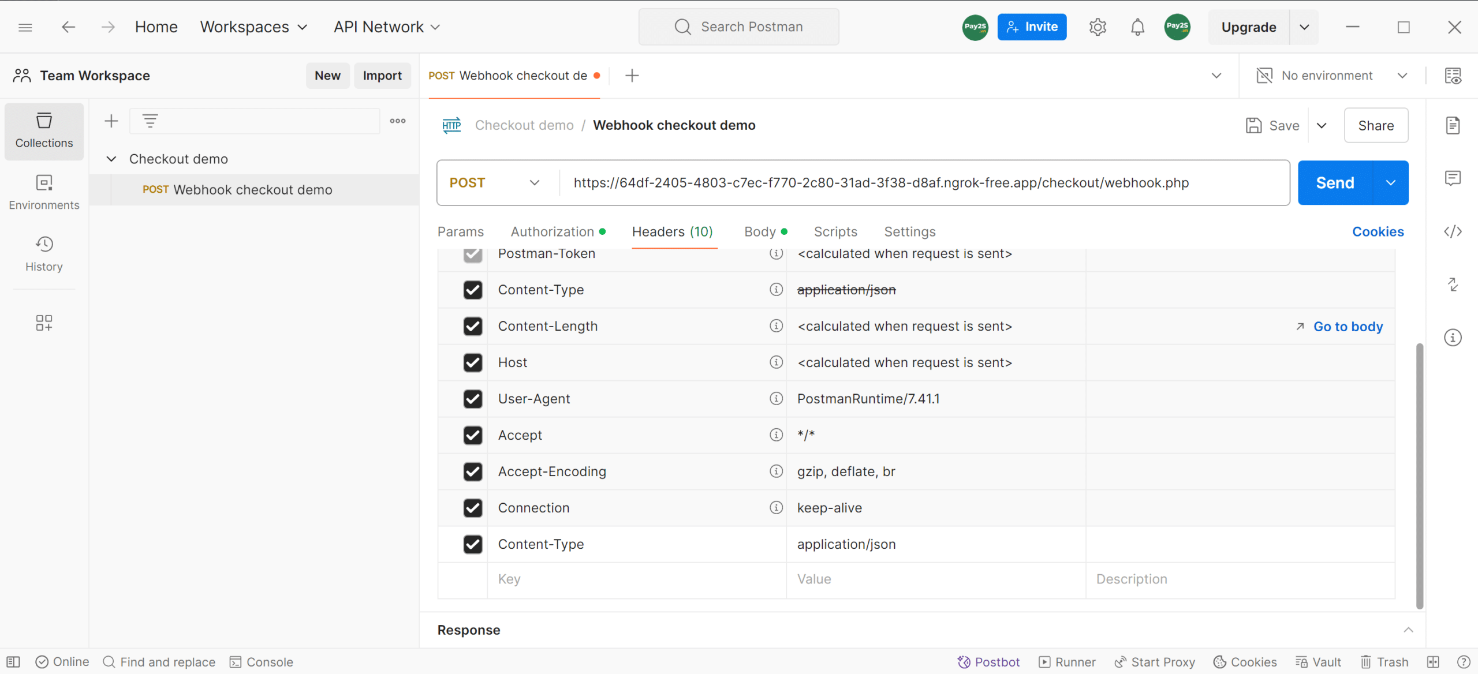
Task: Open a new request tab with plus icon
Action: point(632,76)
